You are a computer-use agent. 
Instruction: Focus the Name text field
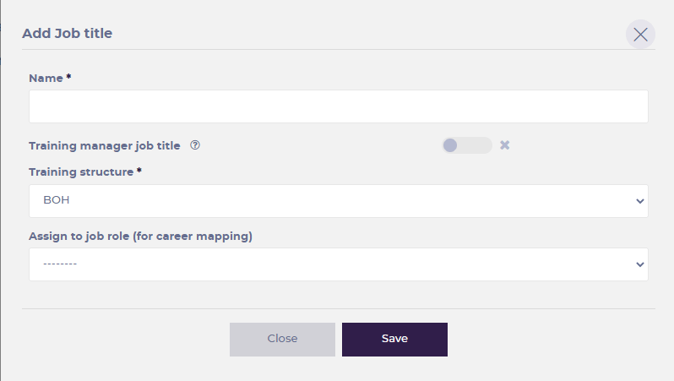tap(339, 106)
